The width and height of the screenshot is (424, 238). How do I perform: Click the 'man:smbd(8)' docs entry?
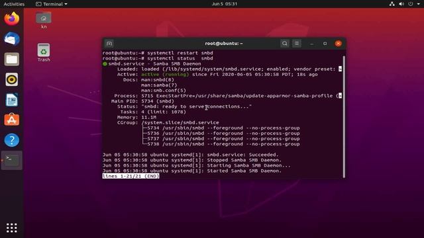click(x=158, y=79)
